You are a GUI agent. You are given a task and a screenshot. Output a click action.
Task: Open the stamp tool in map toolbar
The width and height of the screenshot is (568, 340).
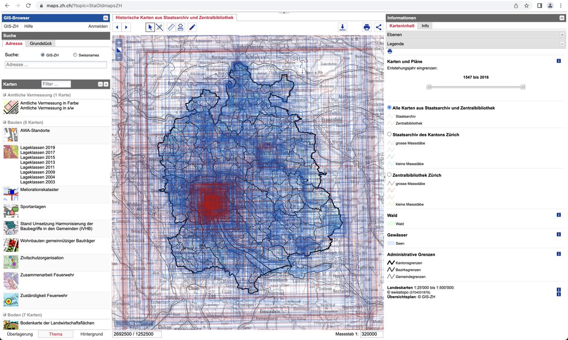(180, 27)
